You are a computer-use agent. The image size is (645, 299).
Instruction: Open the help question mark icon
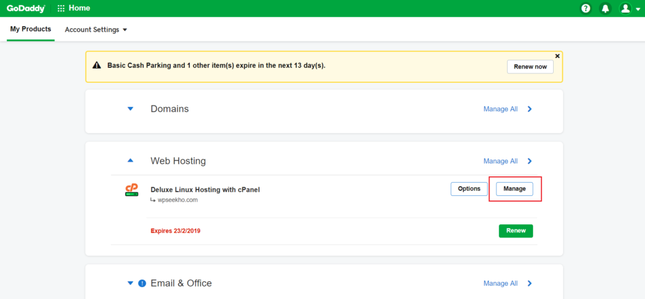[x=586, y=9]
